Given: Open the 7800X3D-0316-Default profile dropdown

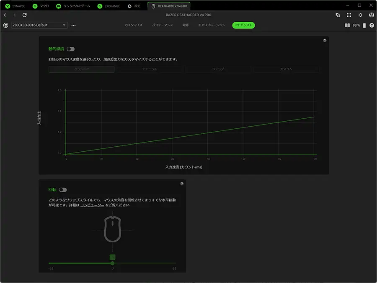Looking at the screenshot, I should point(39,25).
